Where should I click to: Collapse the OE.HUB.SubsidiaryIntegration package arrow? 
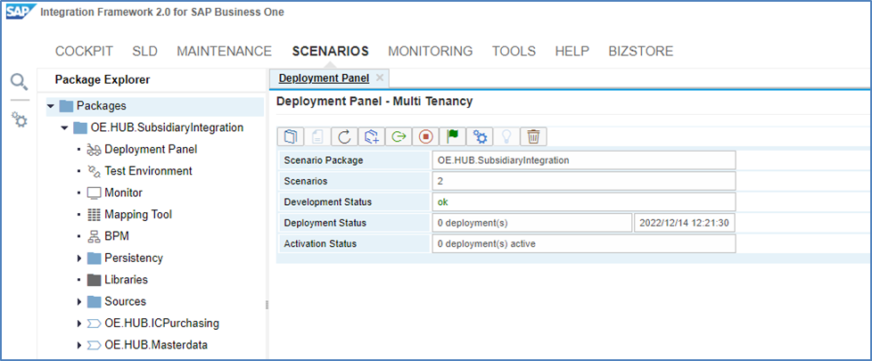click(64, 127)
